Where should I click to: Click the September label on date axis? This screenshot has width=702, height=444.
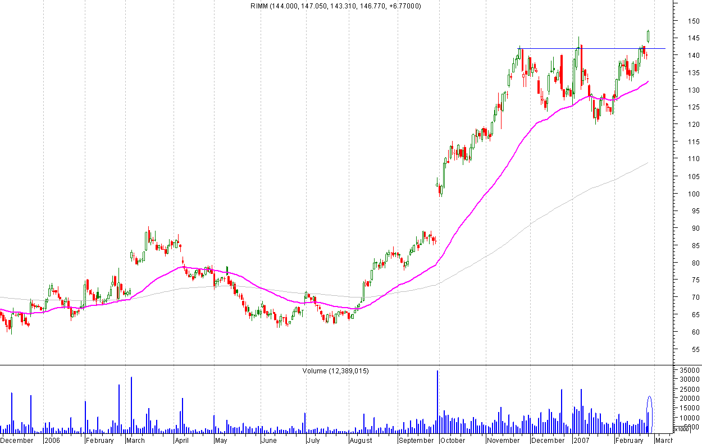[416, 440]
